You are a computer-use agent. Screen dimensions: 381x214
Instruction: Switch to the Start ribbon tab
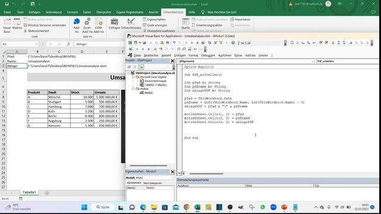[x=20, y=12]
